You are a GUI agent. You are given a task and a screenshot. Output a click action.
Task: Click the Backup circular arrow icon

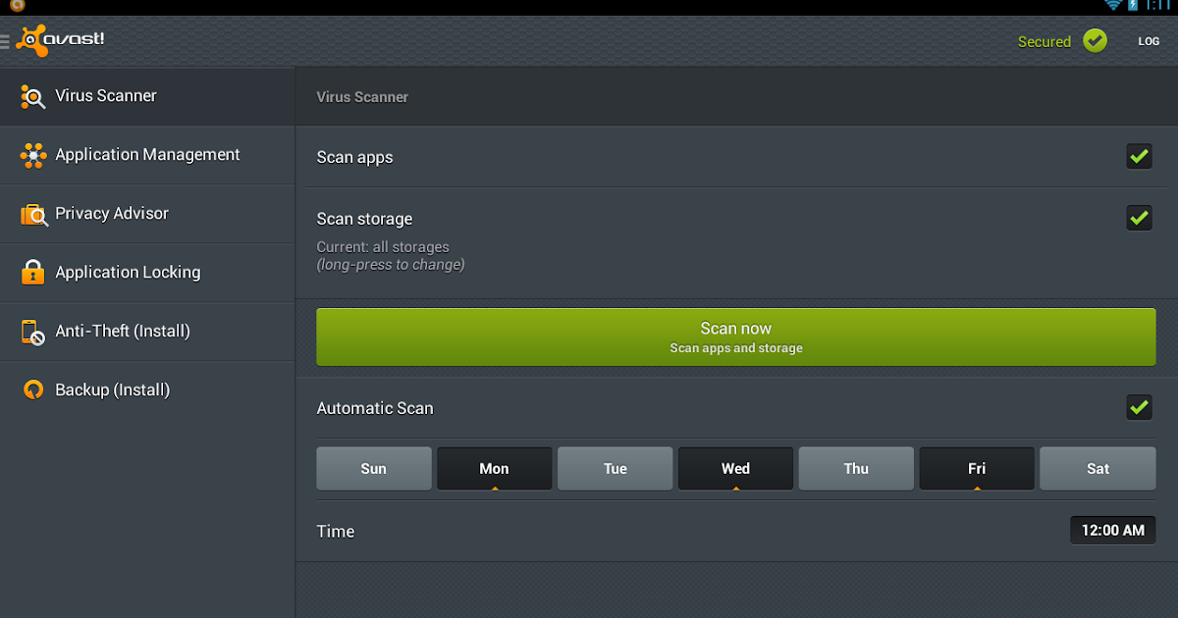click(33, 390)
